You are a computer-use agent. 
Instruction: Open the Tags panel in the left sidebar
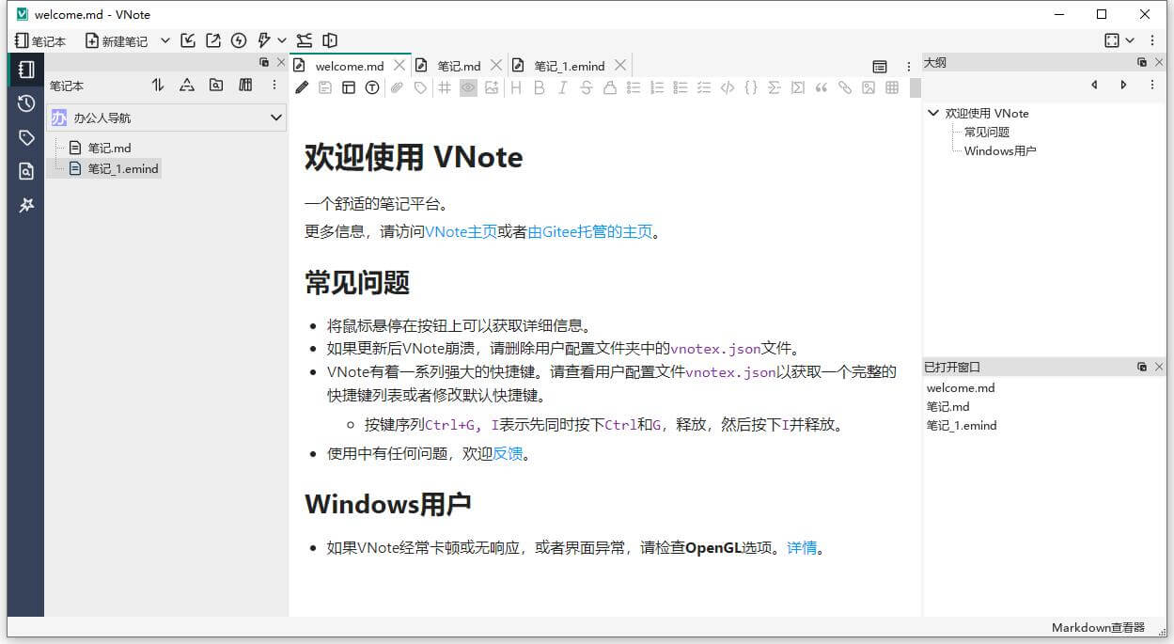[x=25, y=136]
